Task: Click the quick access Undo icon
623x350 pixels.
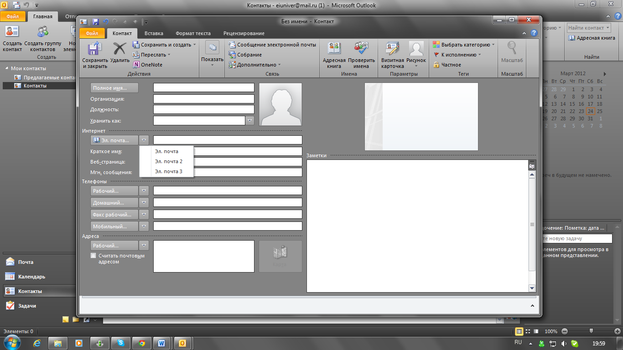Action: (x=105, y=21)
